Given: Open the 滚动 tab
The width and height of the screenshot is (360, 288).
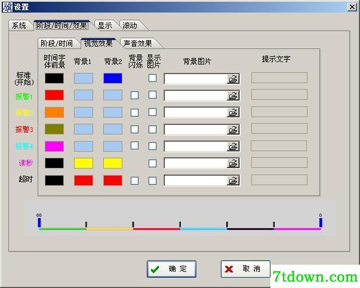Looking at the screenshot, I should (130, 25).
